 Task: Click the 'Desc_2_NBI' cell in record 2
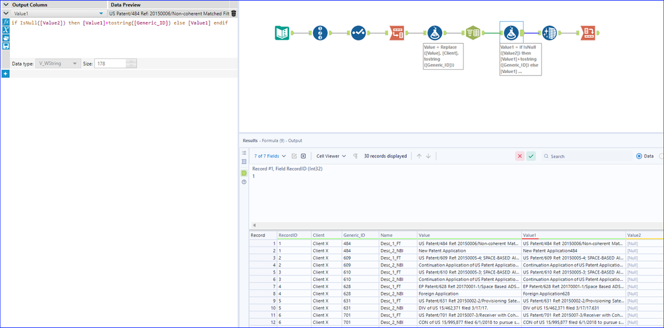[x=397, y=250]
